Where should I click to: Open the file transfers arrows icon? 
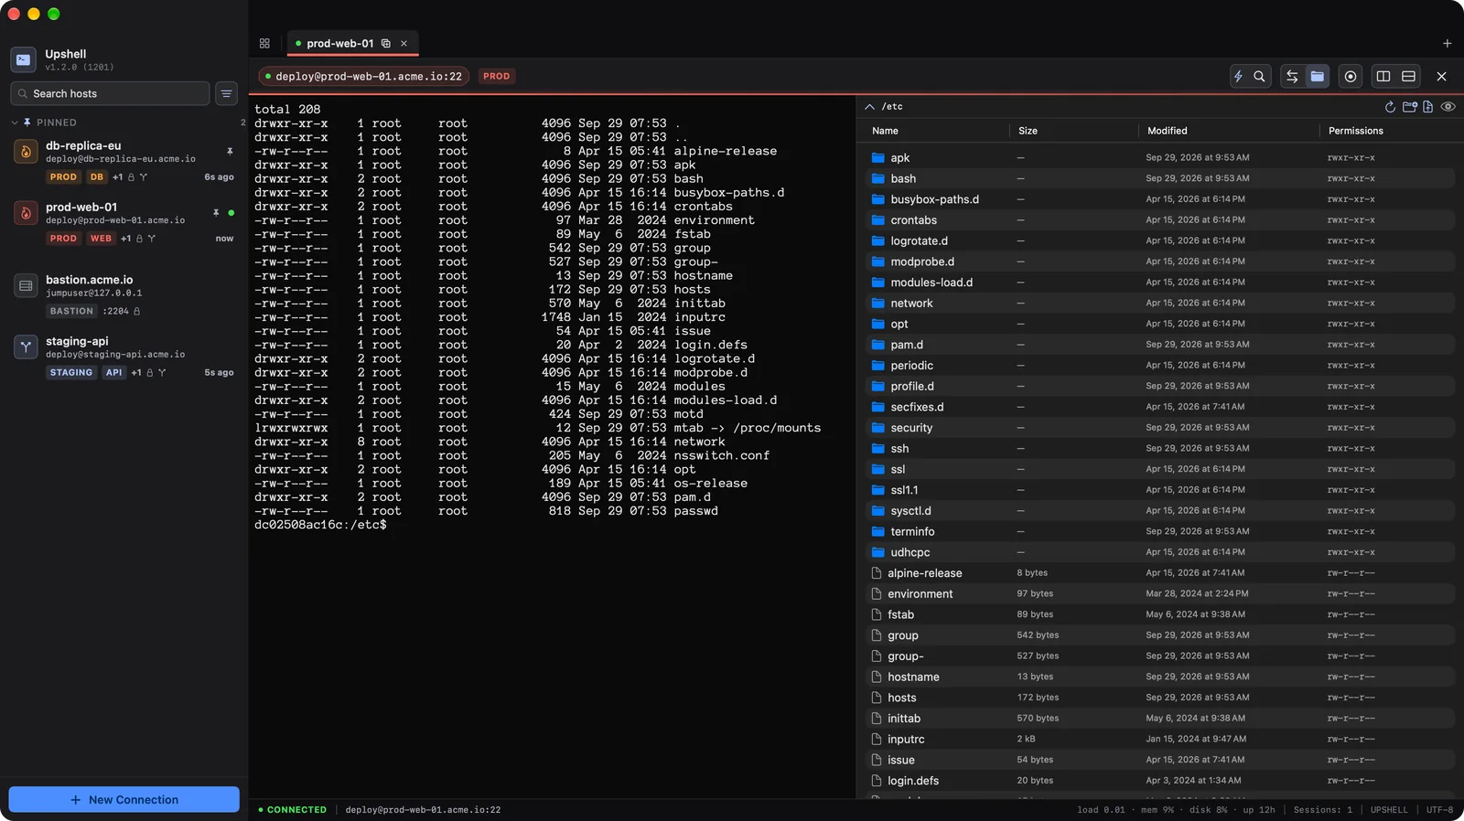(1292, 77)
